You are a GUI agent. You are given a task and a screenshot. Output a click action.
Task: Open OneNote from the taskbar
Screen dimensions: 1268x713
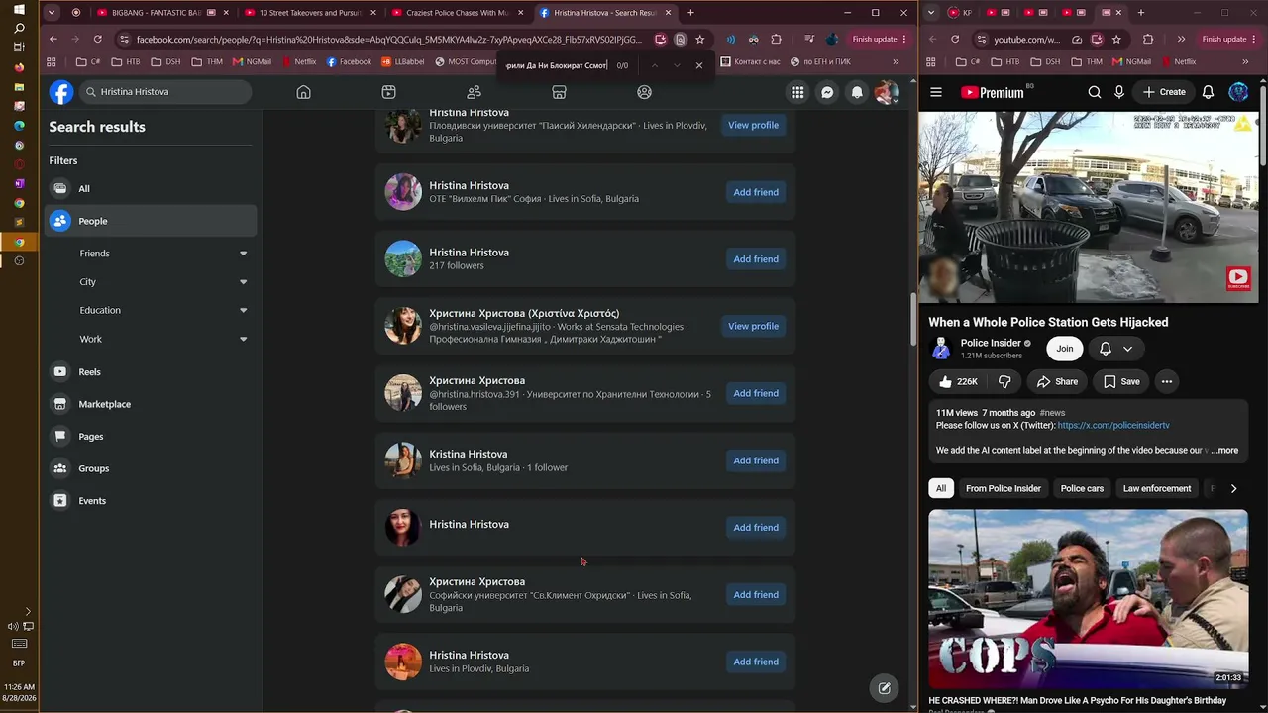pos(19,183)
